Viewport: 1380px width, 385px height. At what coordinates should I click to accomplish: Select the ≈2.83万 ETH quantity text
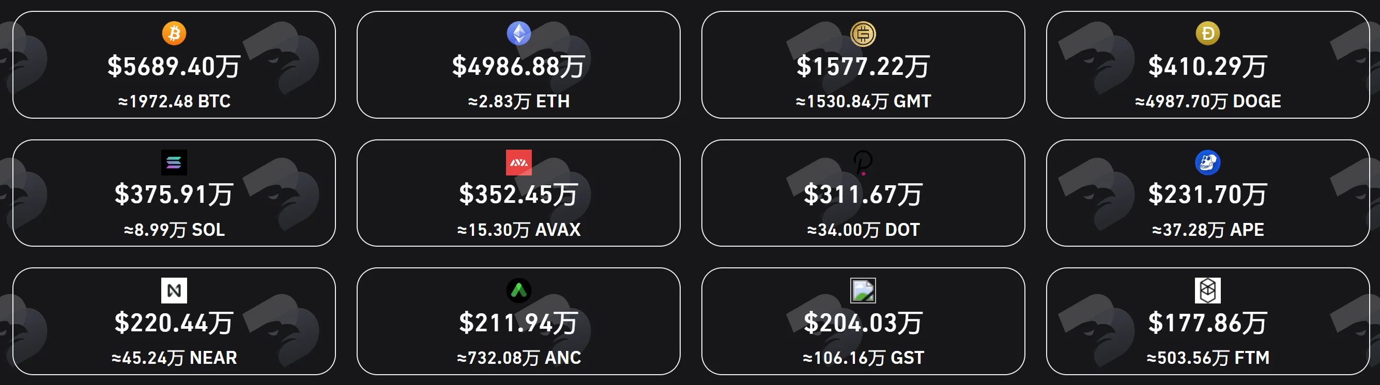point(518,101)
